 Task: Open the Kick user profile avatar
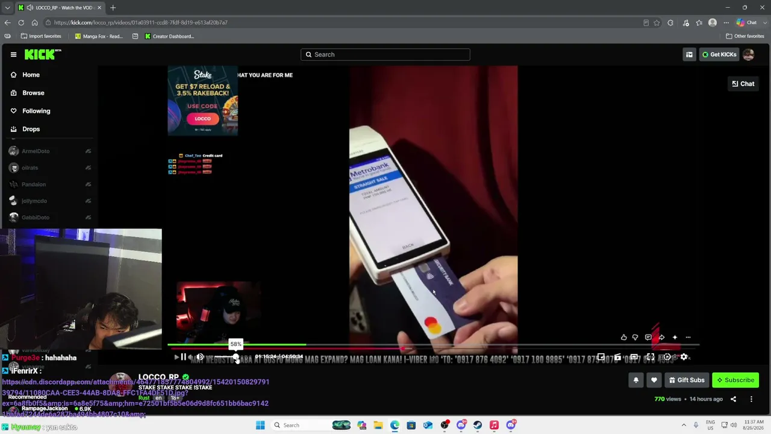point(749,54)
